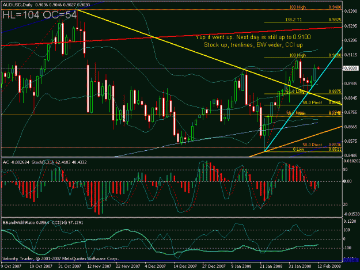360x270 pixels.
Task: Click the AC scale top value 0.010202
Action: tap(351, 161)
